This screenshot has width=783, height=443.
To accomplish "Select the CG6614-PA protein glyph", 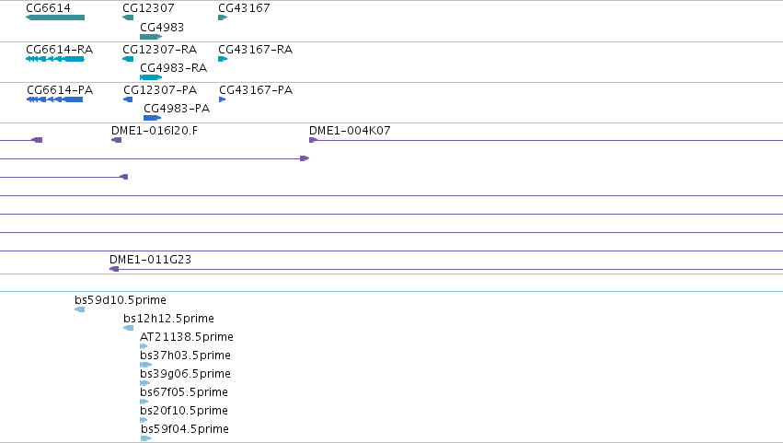I will [54, 99].
